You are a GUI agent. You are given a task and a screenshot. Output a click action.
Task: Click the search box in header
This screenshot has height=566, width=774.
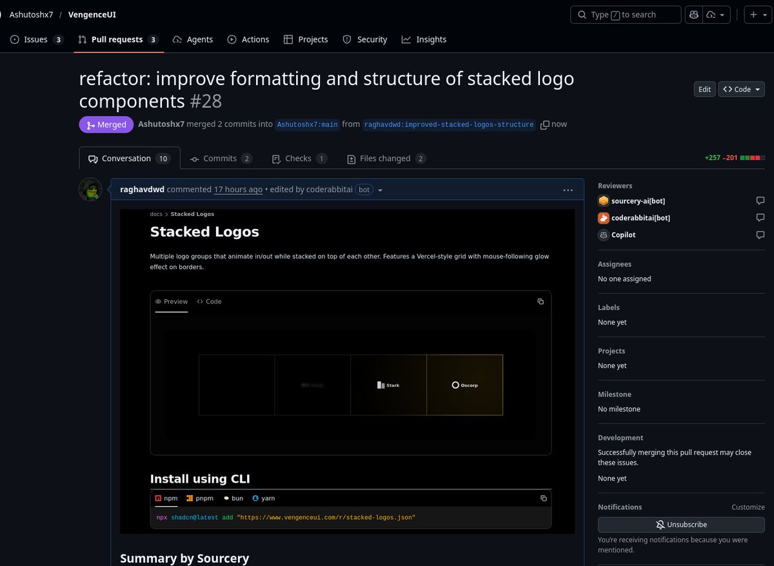[x=626, y=14]
